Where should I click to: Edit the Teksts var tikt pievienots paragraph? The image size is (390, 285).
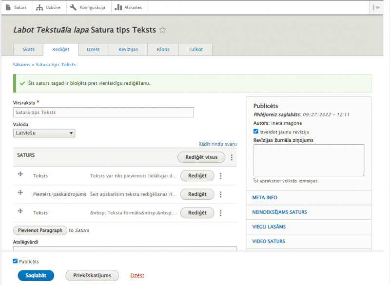point(197,176)
